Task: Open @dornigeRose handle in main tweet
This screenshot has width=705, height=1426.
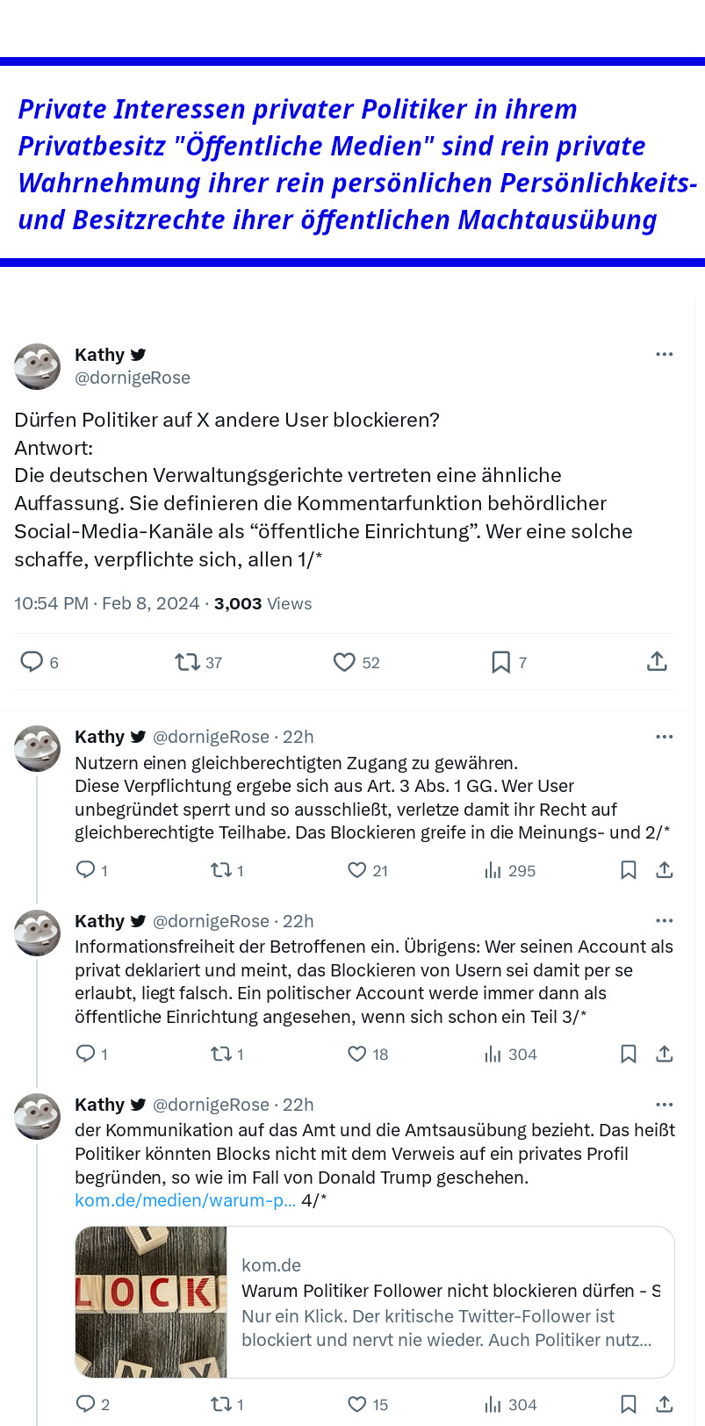Action: point(133,378)
